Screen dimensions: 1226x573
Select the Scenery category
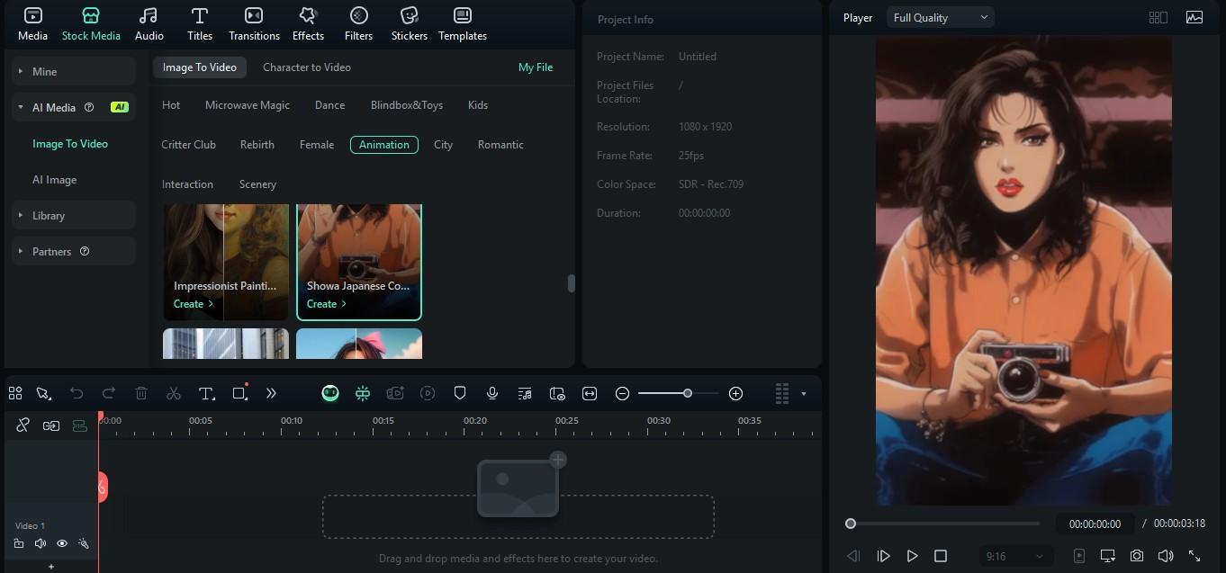pyautogui.click(x=257, y=184)
